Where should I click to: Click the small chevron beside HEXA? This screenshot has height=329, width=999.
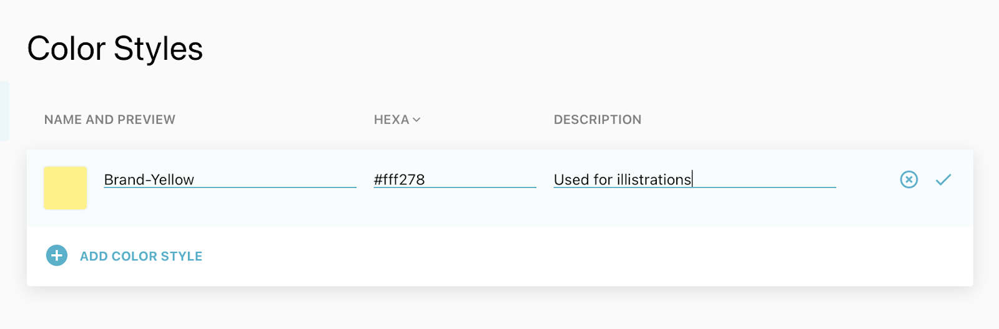point(416,120)
